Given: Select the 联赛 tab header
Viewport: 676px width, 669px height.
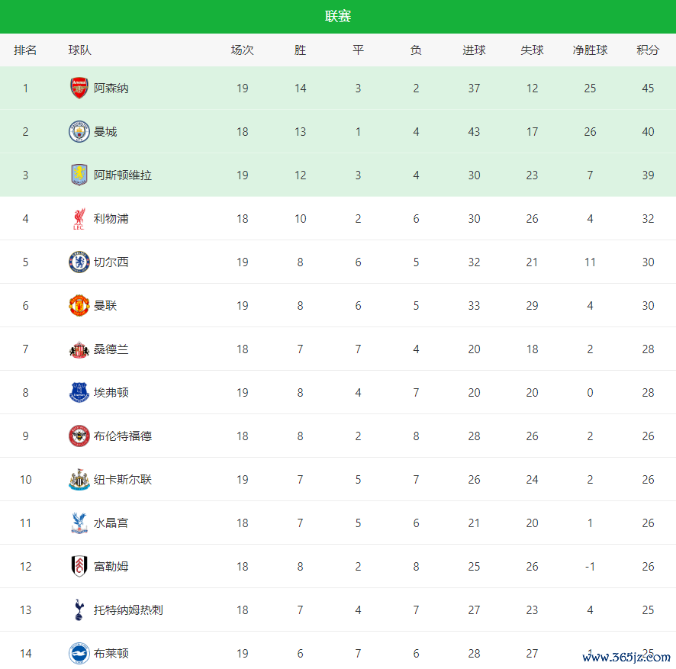Looking at the screenshot, I should [338, 17].
